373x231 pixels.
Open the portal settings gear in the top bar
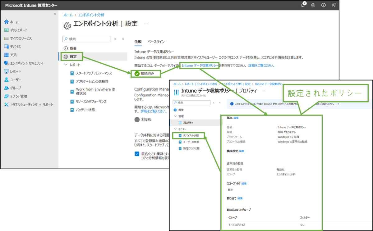[x=313, y=5]
